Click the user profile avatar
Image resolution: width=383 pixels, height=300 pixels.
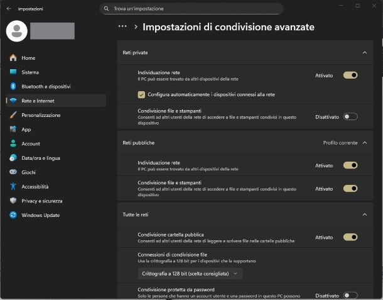(x=16, y=31)
